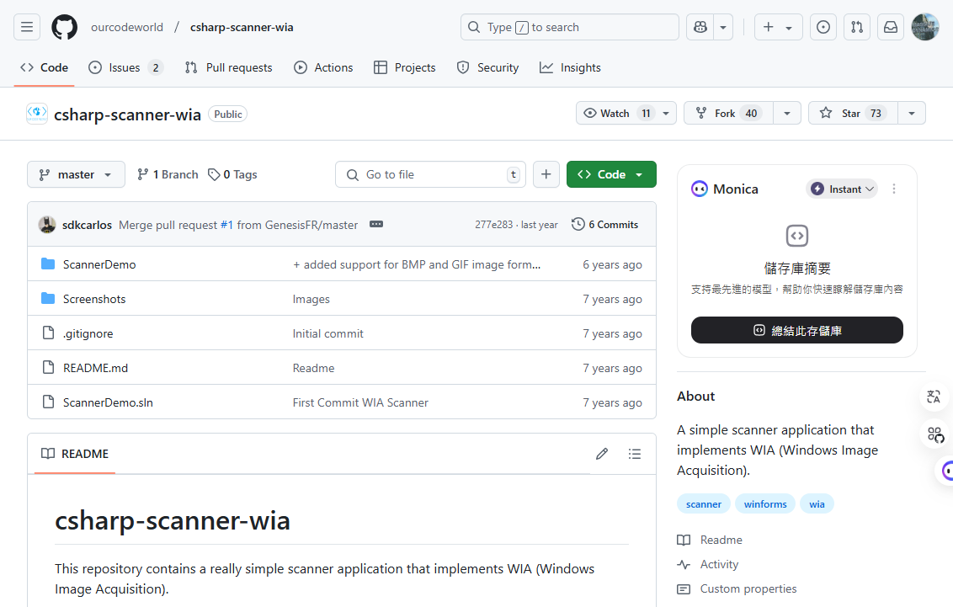Image resolution: width=953 pixels, height=607 pixels.
Task: Click the Fork button
Action: [x=728, y=113]
